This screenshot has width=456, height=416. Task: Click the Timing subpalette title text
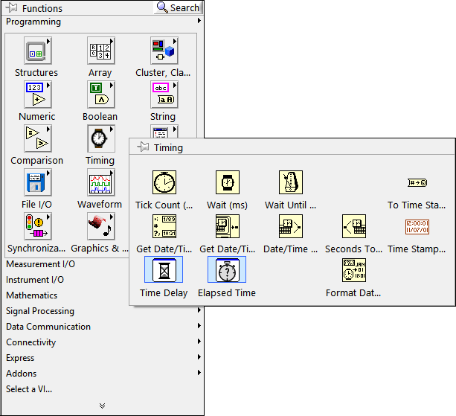pos(168,147)
